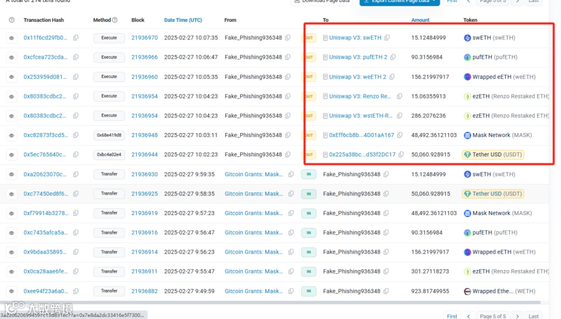Open Export Current Page Data dropdown
The width and height of the screenshot is (561, 319).
pos(399,2)
